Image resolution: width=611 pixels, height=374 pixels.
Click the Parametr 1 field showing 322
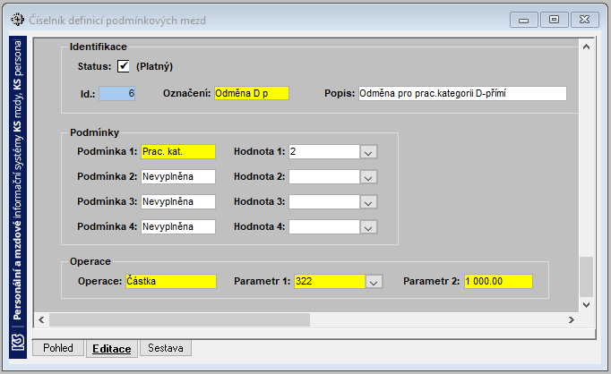point(330,281)
